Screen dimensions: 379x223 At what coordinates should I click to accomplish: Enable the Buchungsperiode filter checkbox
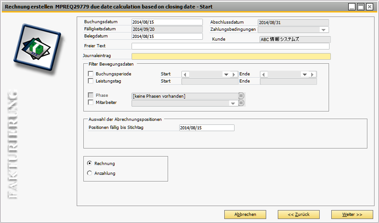[91, 74]
